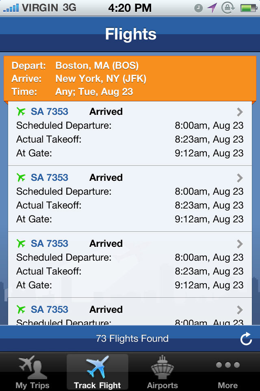This screenshot has width=260, height=391.
Task: Tap the orange search criteria banner
Action: pos(130,79)
